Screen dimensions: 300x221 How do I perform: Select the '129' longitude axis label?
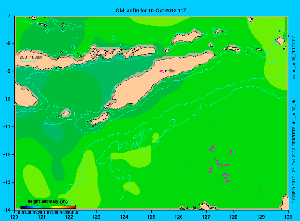(x=261, y=217)
